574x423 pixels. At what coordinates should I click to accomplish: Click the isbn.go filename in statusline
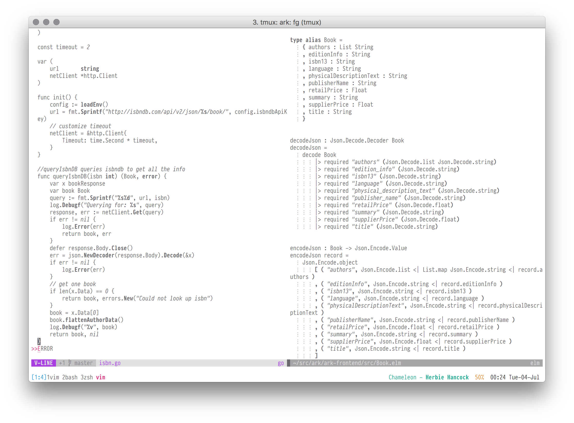pos(110,363)
